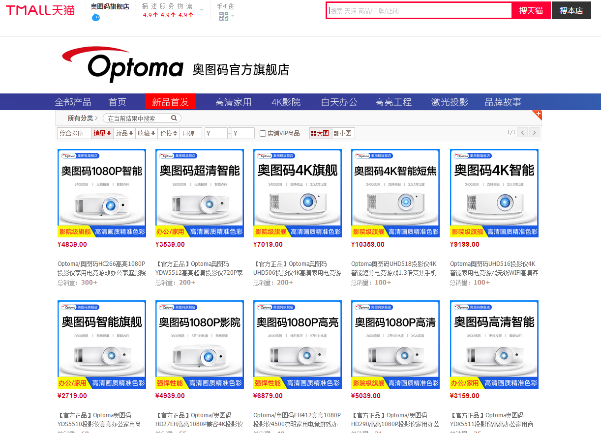Open the UHD506 product title link
601x433 pixels.
[298, 268]
